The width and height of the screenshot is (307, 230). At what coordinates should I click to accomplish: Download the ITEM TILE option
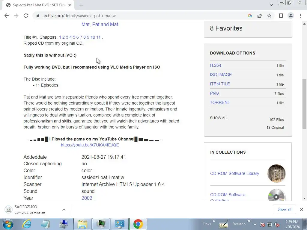(x=220, y=84)
